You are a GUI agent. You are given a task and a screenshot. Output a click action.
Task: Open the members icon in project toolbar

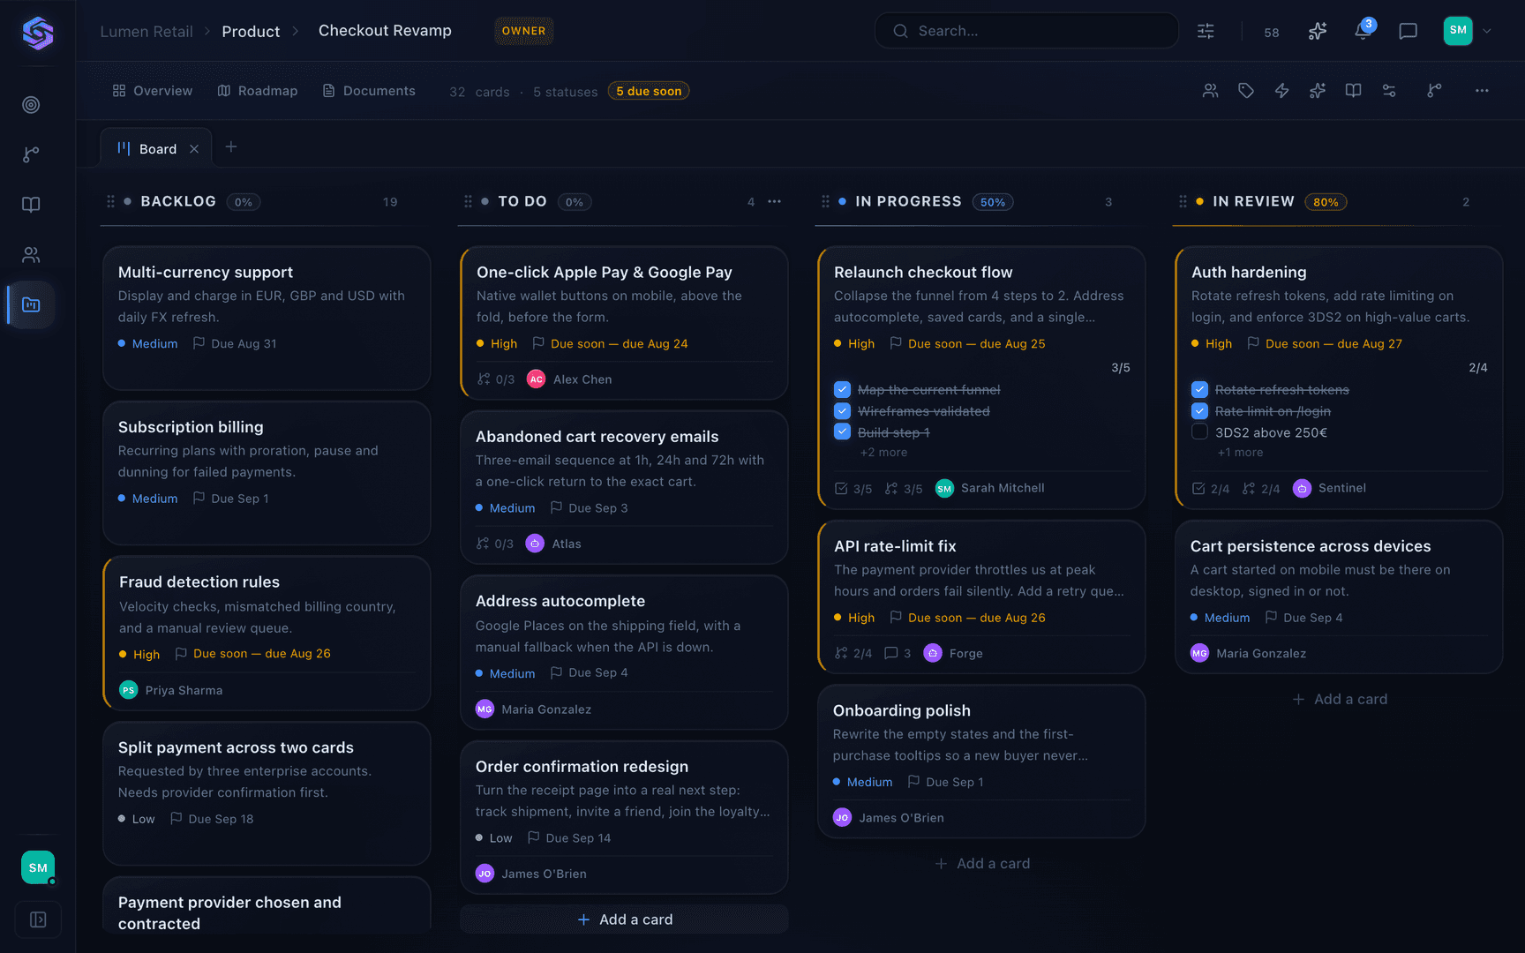[1211, 91]
